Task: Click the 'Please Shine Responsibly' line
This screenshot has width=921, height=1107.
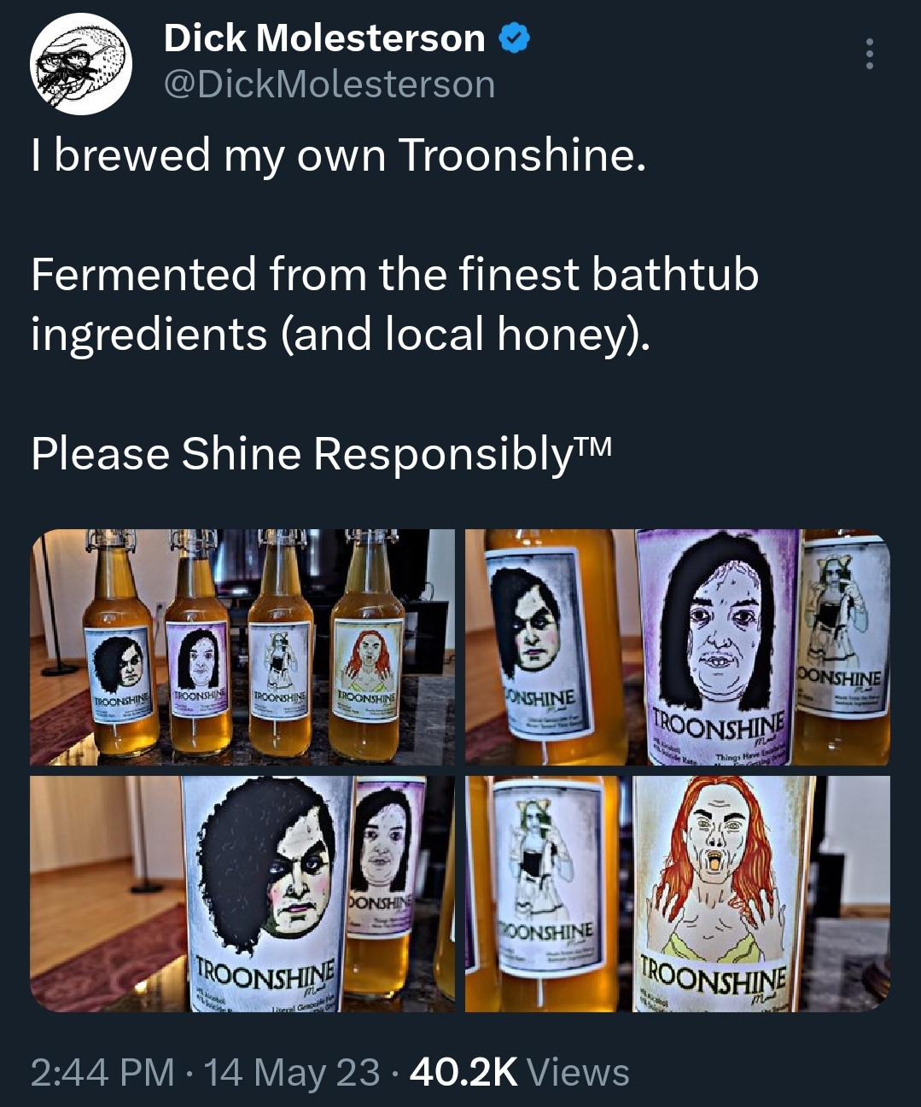Action: (x=322, y=453)
